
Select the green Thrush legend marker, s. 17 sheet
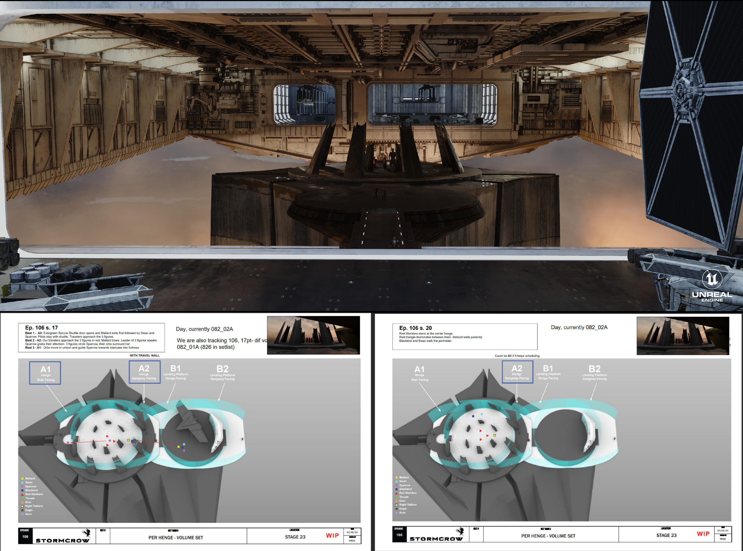22,498
